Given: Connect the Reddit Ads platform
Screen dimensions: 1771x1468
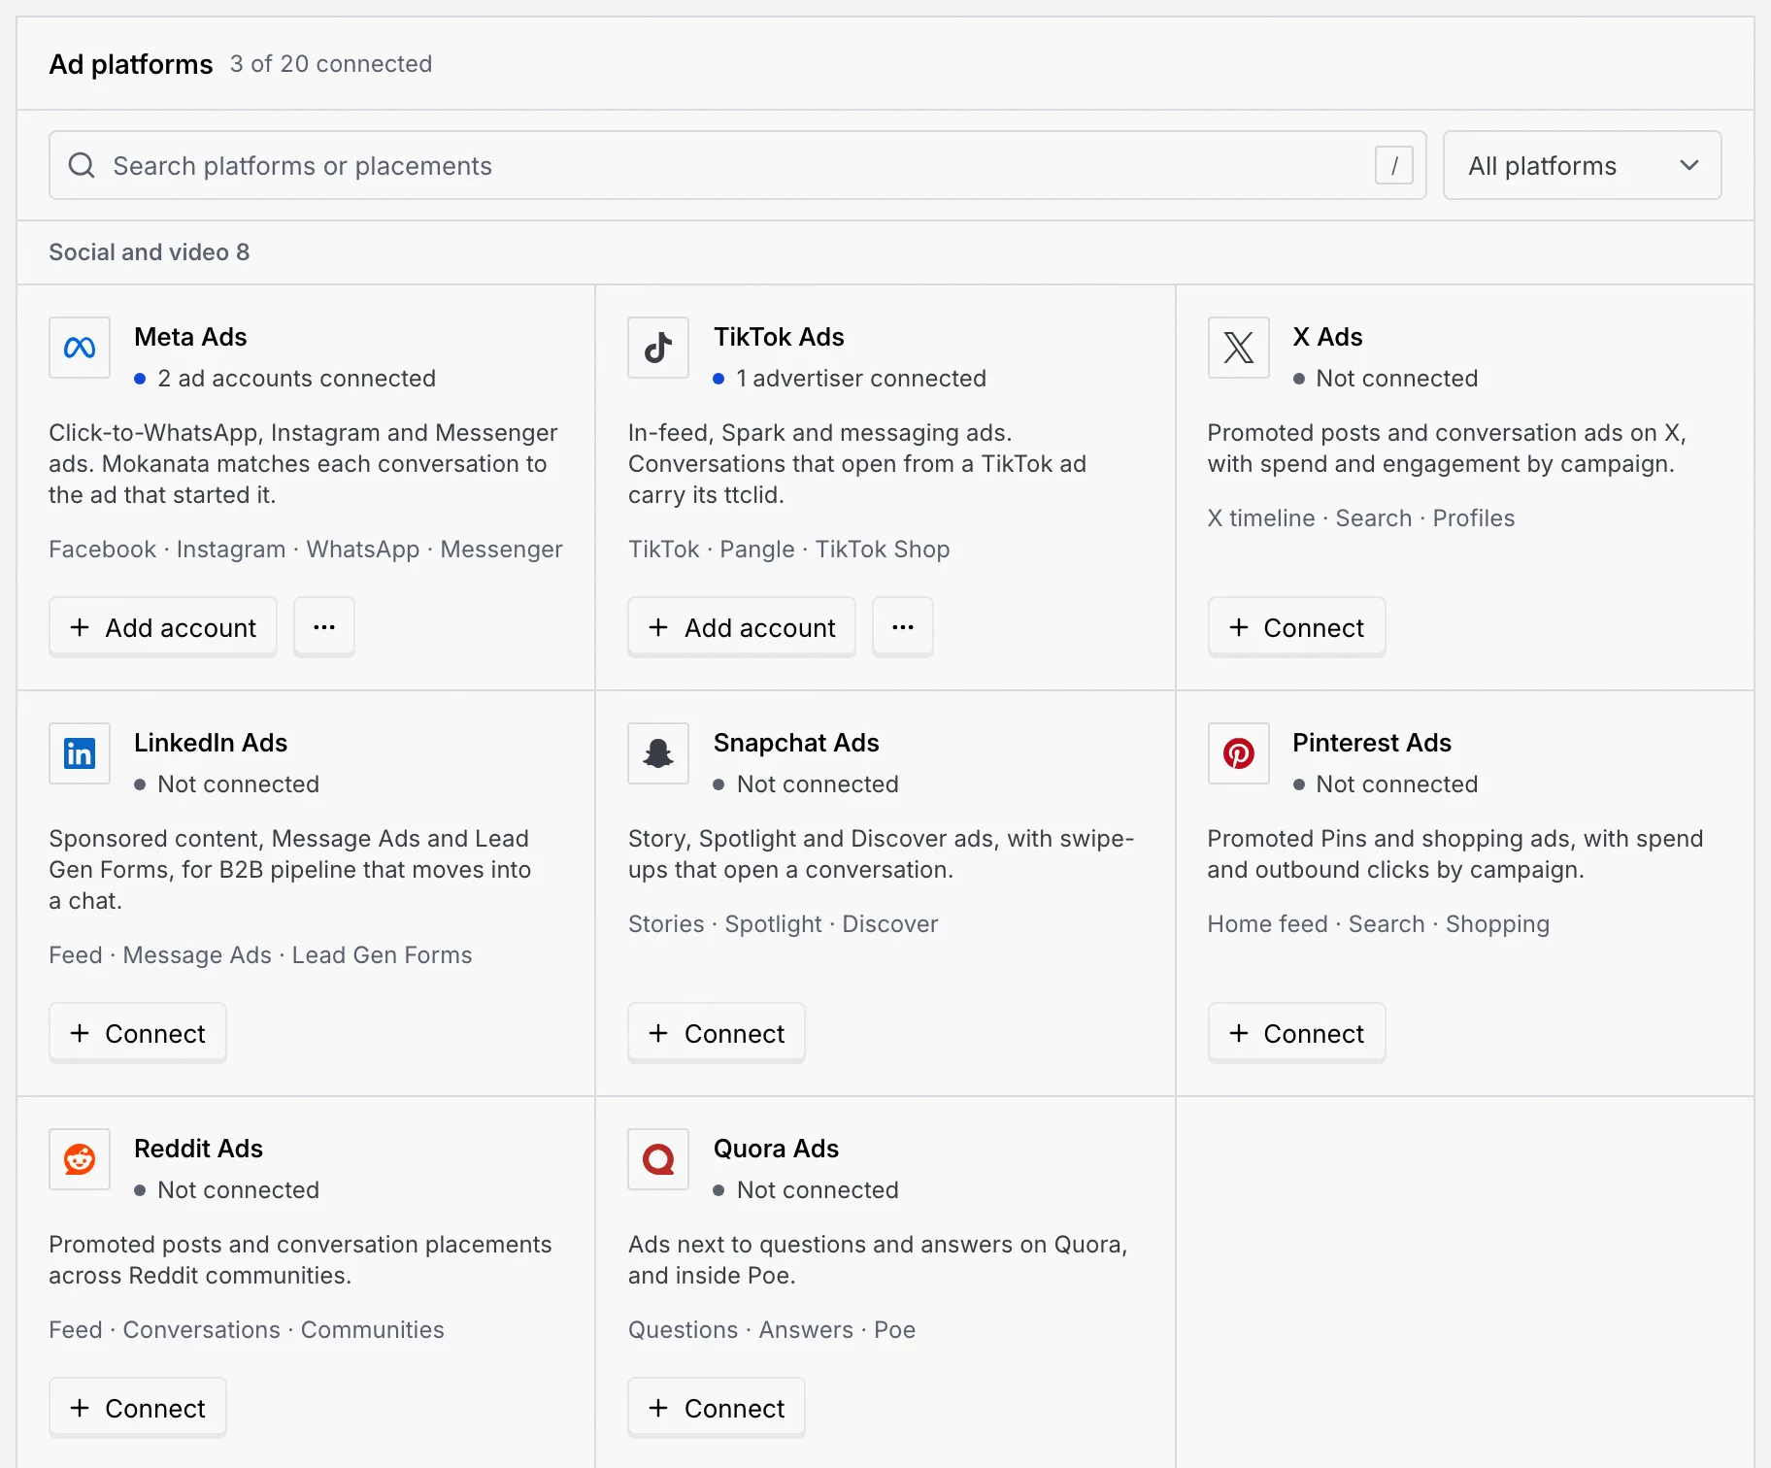Looking at the screenshot, I should coord(138,1408).
